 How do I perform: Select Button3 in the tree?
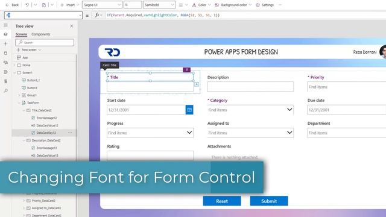click(x=32, y=88)
